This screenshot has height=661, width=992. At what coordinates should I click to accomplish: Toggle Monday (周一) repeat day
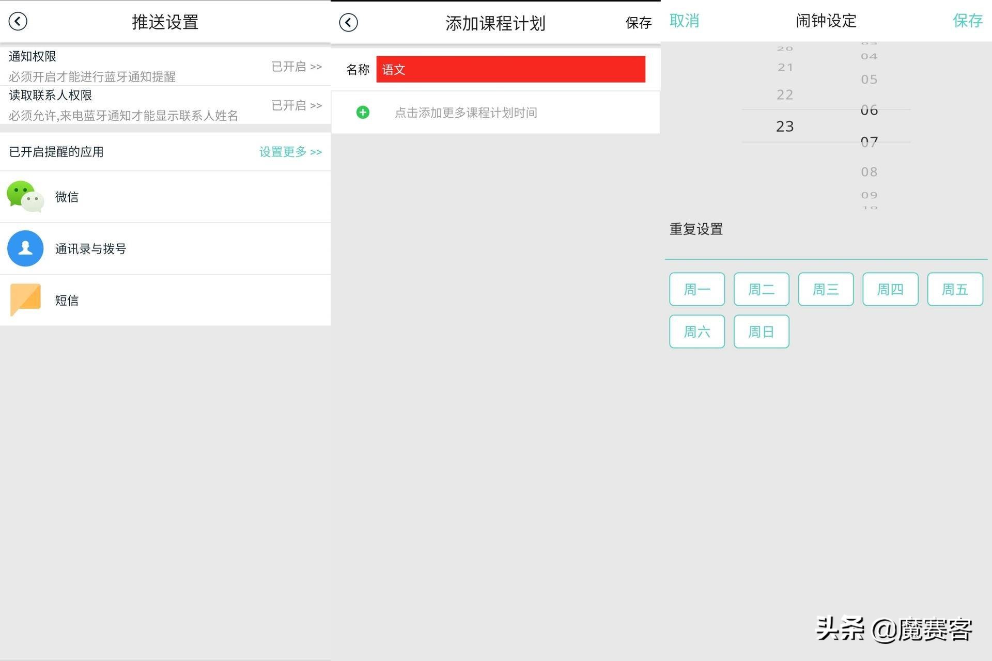pyautogui.click(x=696, y=289)
